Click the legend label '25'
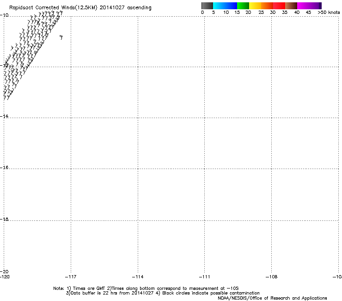 pos(261,13)
